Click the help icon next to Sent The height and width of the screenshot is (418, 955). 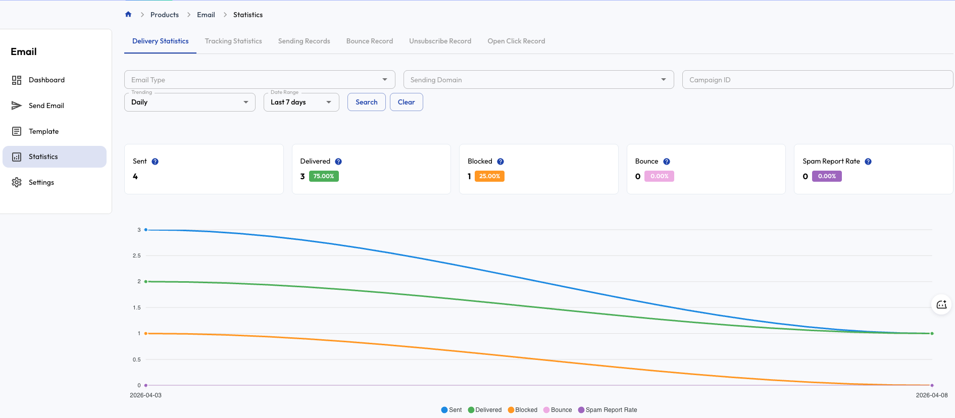tap(155, 162)
